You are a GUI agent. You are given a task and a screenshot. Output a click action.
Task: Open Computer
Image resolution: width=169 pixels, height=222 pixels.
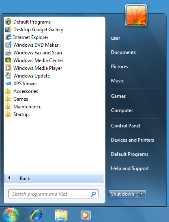122,110
